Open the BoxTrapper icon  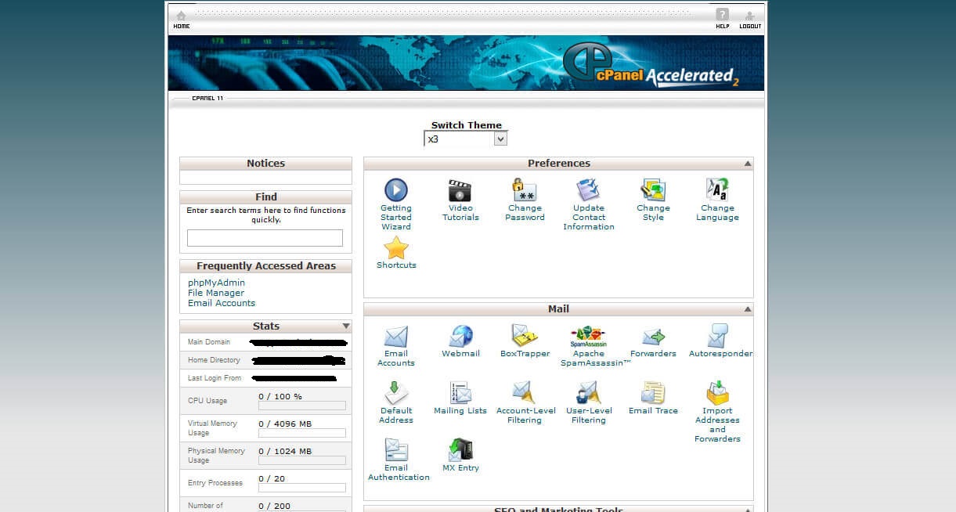click(x=525, y=336)
